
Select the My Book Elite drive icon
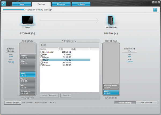point(111,20)
